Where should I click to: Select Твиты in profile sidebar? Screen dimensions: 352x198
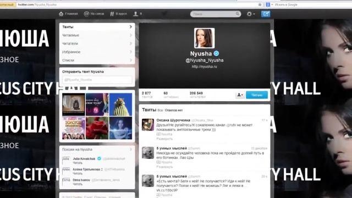click(x=97, y=27)
